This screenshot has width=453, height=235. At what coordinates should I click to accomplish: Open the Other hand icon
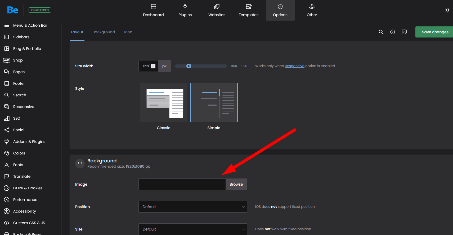pos(312,7)
